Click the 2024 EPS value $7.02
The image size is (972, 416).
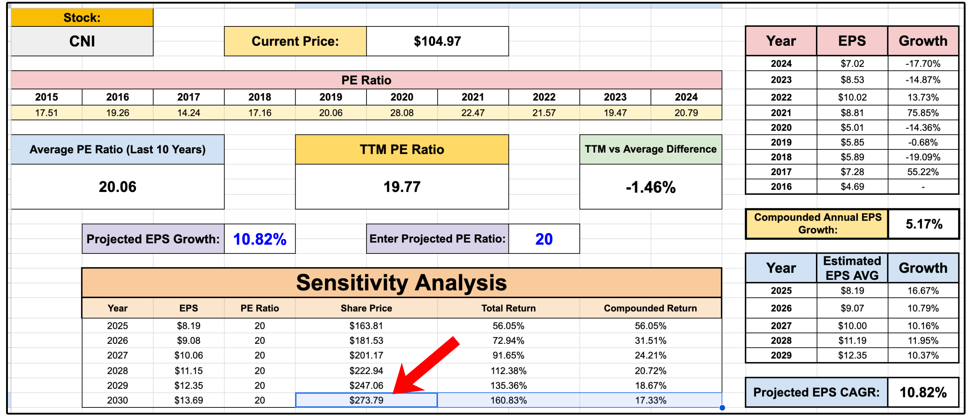tap(852, 63)
